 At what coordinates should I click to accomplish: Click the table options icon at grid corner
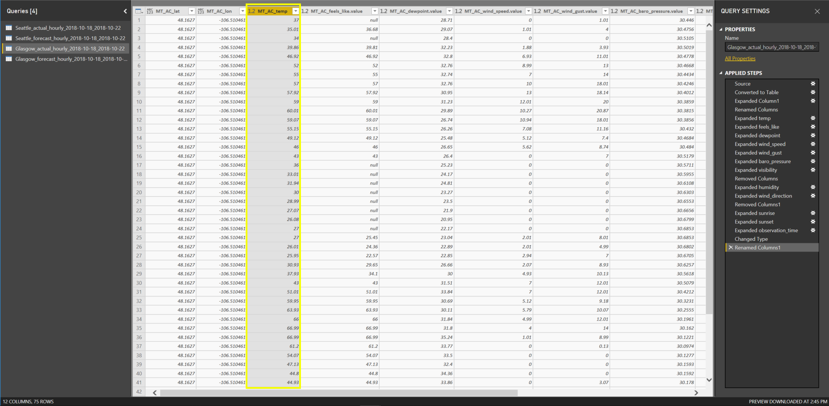139,11
